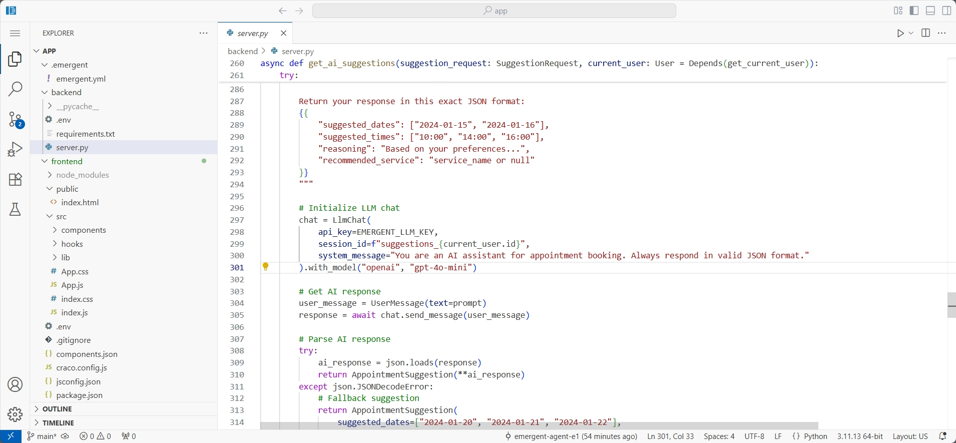Open Explorer Views and More Actions ellipsis
The width and height of the screenshot is (956, 443).
click(203, 33)
